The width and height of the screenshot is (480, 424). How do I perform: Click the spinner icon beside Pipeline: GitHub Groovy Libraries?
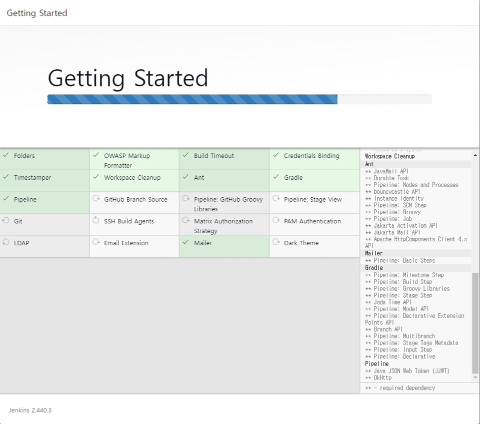pos(186,198)
